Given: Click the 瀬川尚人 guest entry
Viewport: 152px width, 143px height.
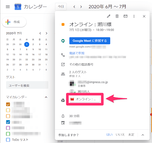Looking at the screenshot, I should pyautogui.click(x=84, y=91).
